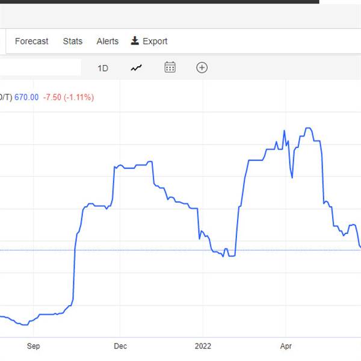Click the plus circle add-comparison icon
This screenshot has height=361, width=361.
pyautogui.click(x=202, y=67)
